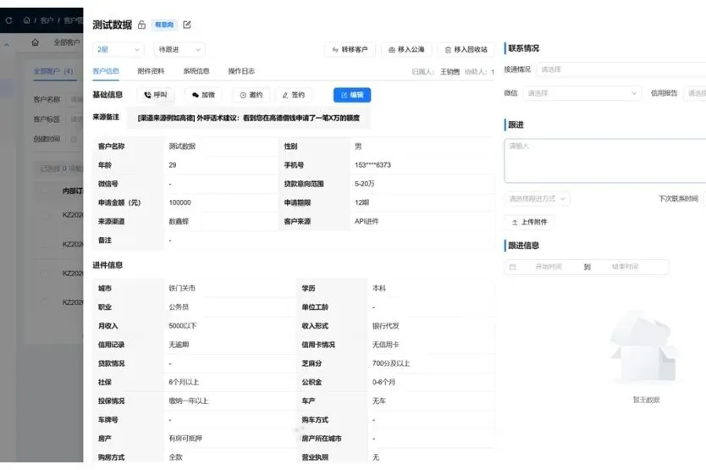Click the refresh icon in the dark top bar
706x470 pixels.
pos(8,20)
